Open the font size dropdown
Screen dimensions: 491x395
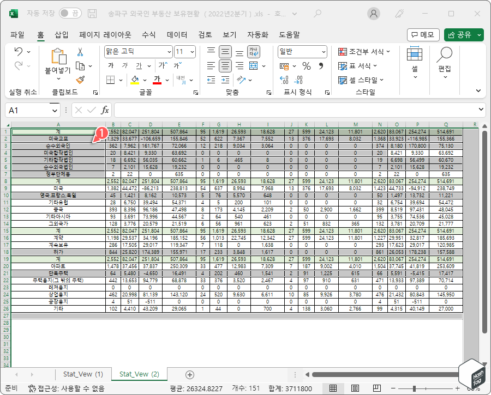click(192, 52)
